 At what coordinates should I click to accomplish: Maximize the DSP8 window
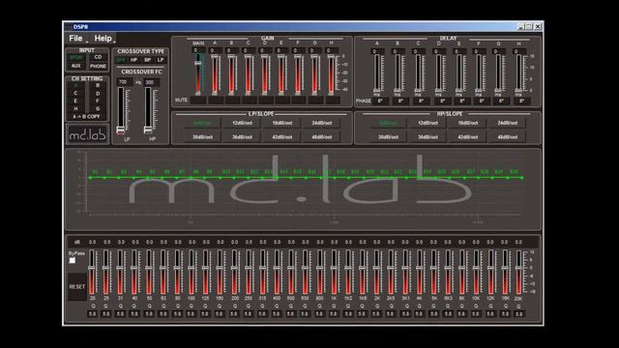coord(529,27)
